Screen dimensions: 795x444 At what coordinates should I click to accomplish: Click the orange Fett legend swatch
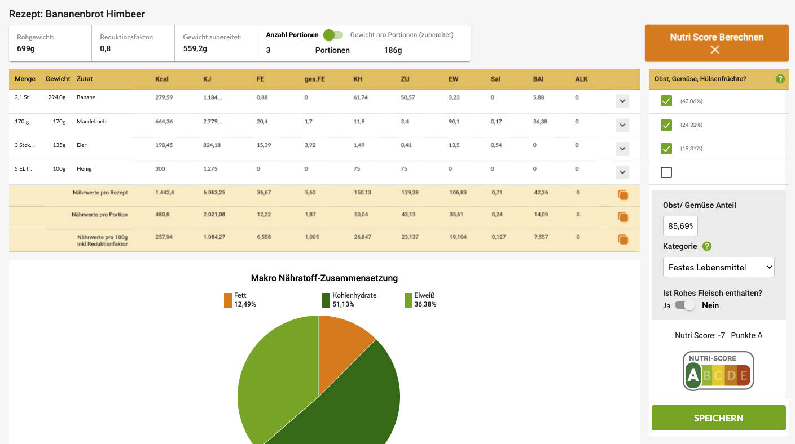(228, 300)
